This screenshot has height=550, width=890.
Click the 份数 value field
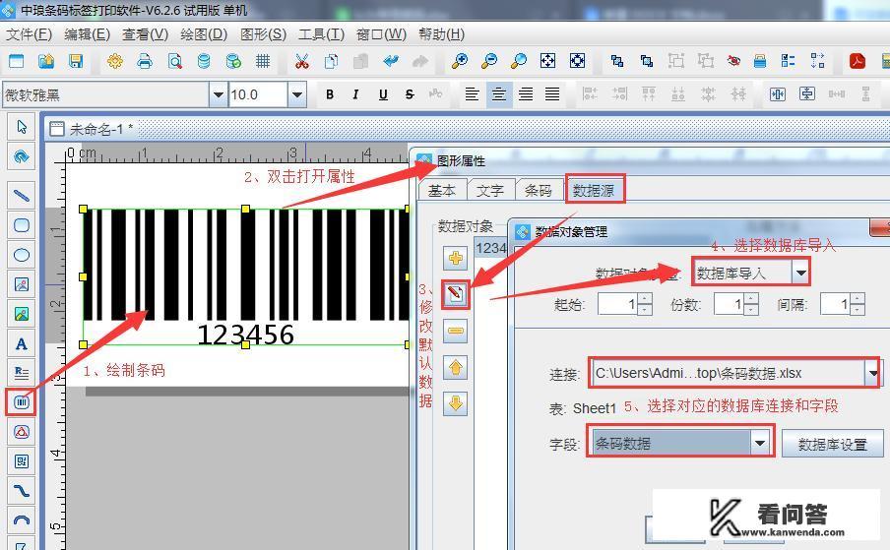(x=729, y=304)
